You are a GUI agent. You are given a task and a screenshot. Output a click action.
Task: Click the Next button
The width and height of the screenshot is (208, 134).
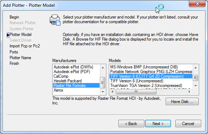(158, 124)
